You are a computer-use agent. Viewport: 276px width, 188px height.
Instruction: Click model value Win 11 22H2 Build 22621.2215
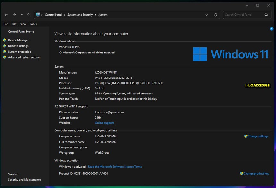[114, 78]
